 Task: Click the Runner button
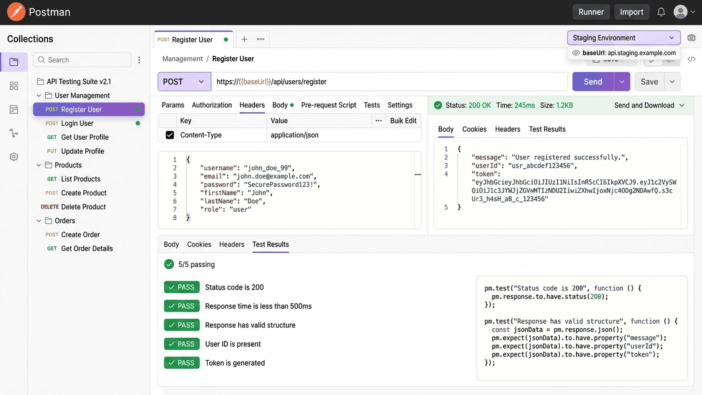pyautogui.click(x=591, y=12)
